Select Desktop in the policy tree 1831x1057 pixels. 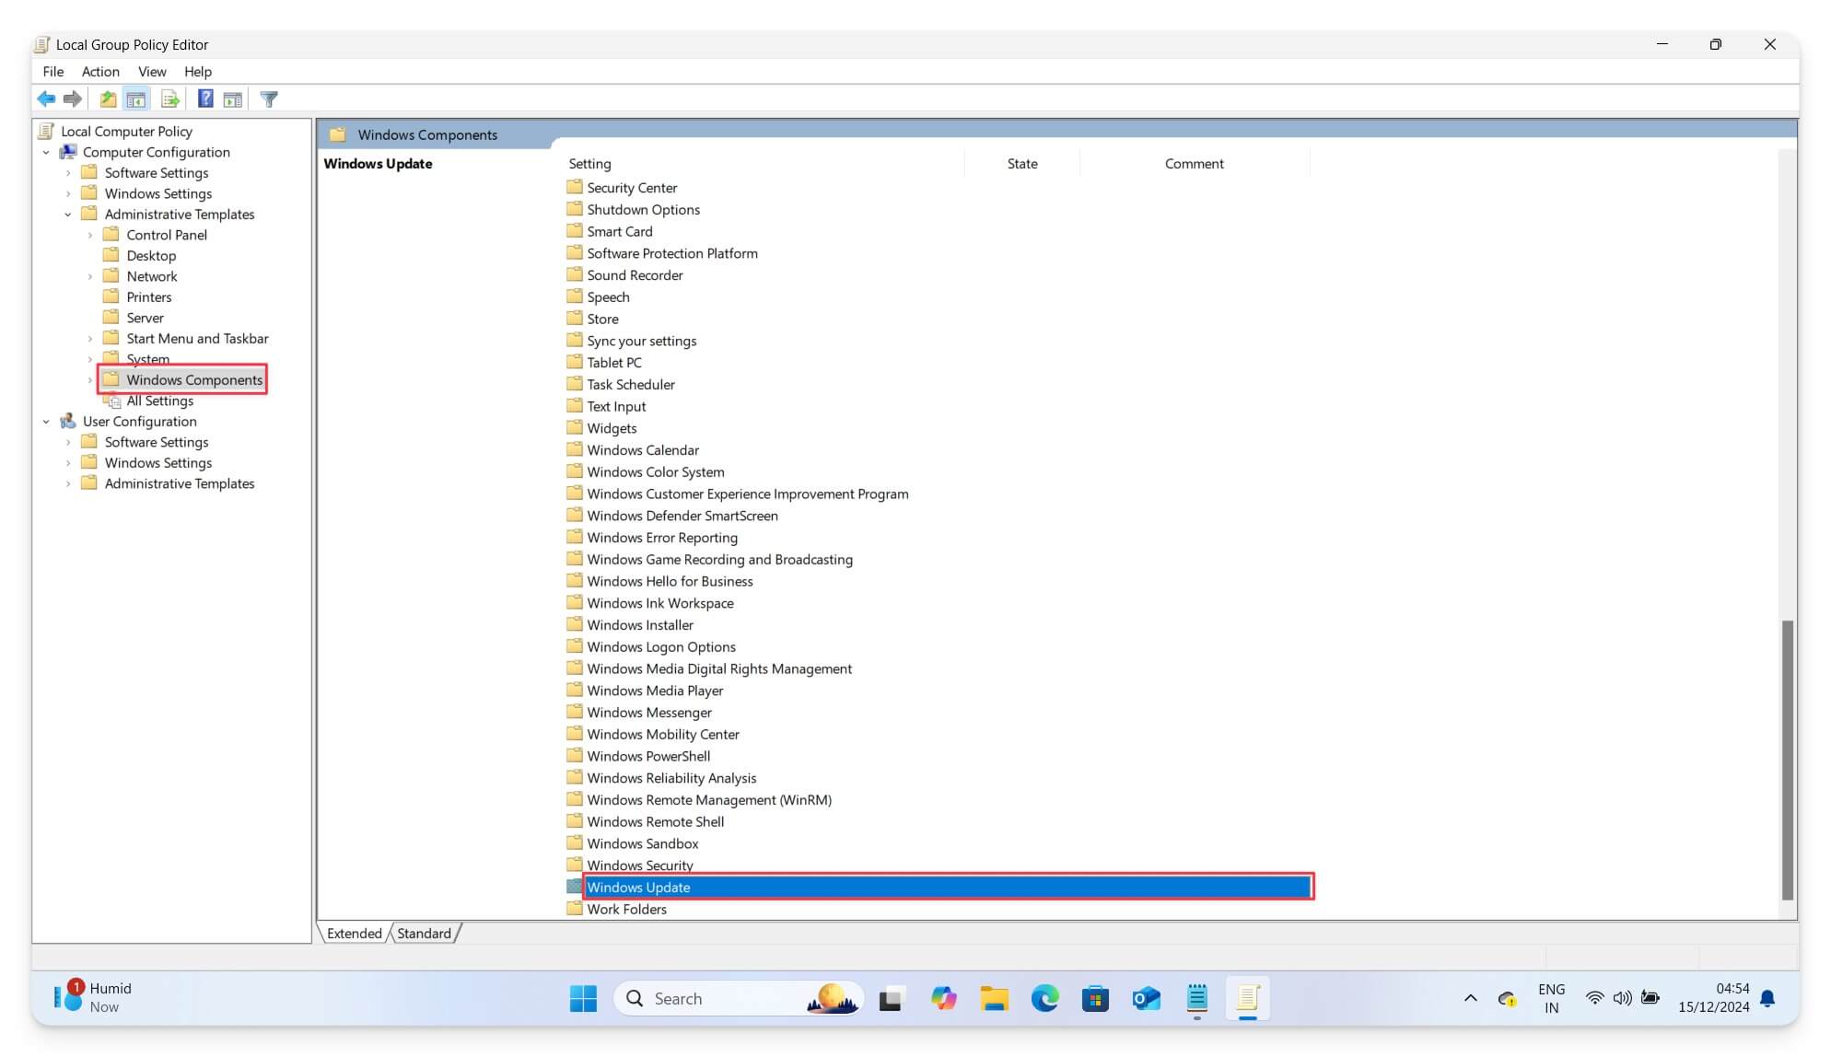[x=151, y=255]
